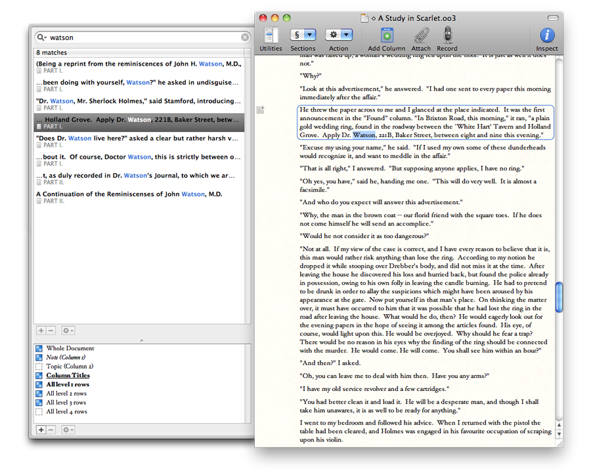Toggle the All level 4 rows checkbox
Screen dimensions: 591x471
(x=39, y=411)
